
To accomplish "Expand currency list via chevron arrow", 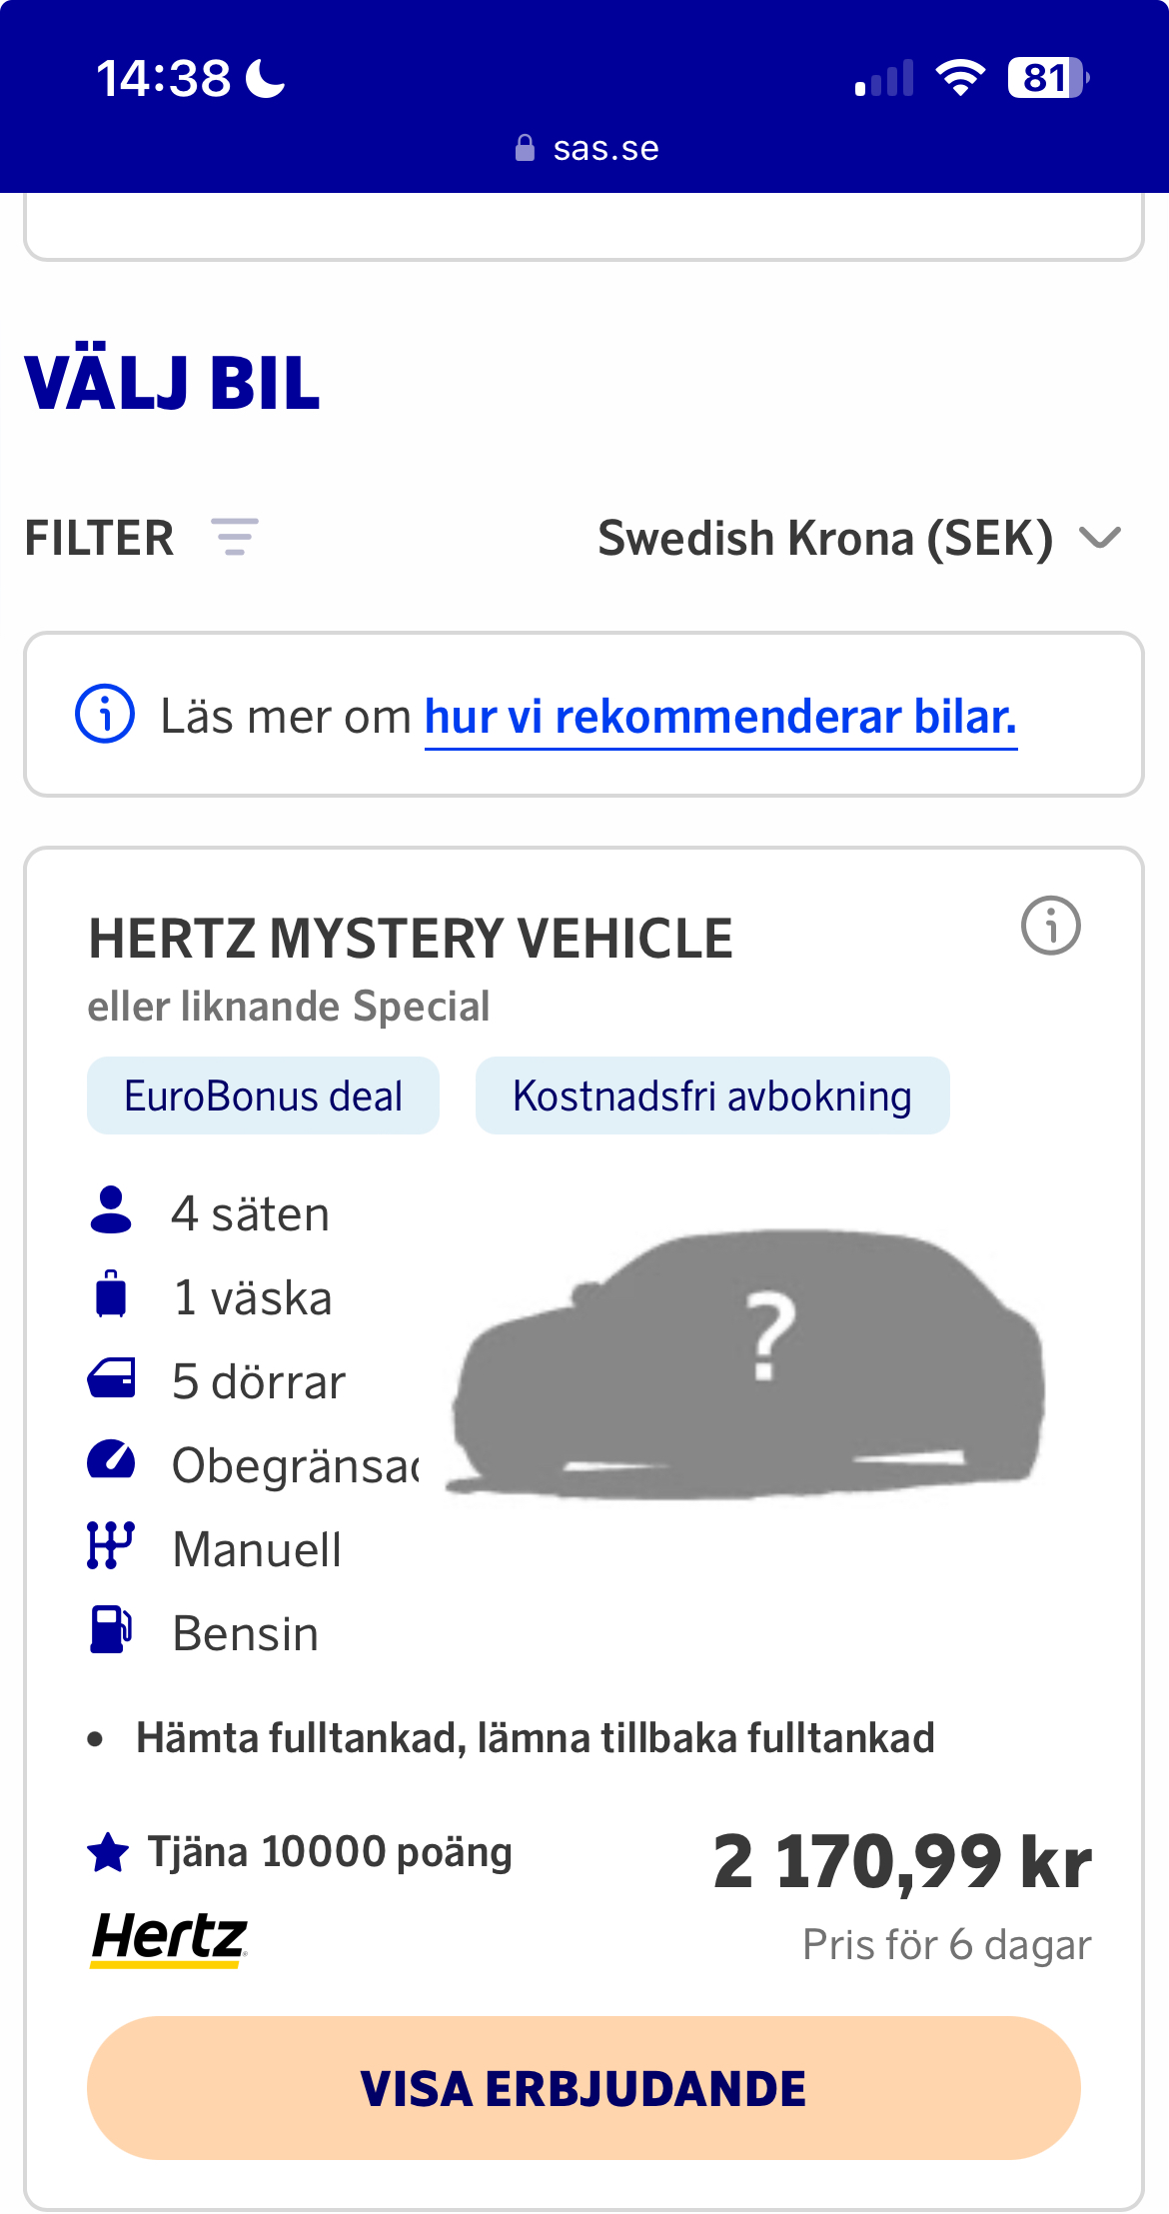I will tap(1100, 539).
